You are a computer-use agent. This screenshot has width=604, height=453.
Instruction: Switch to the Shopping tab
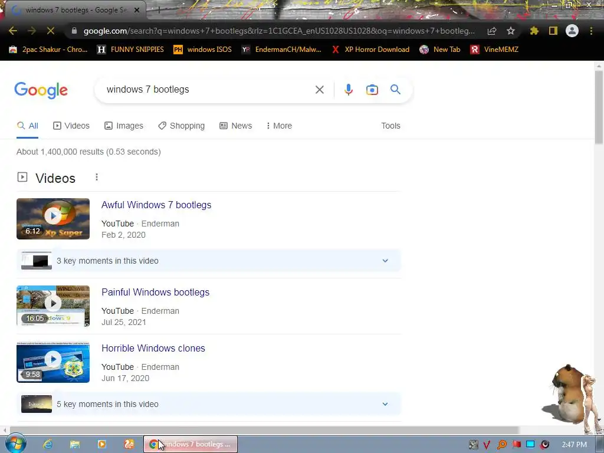pyautogui.click(x=182, y=126)
